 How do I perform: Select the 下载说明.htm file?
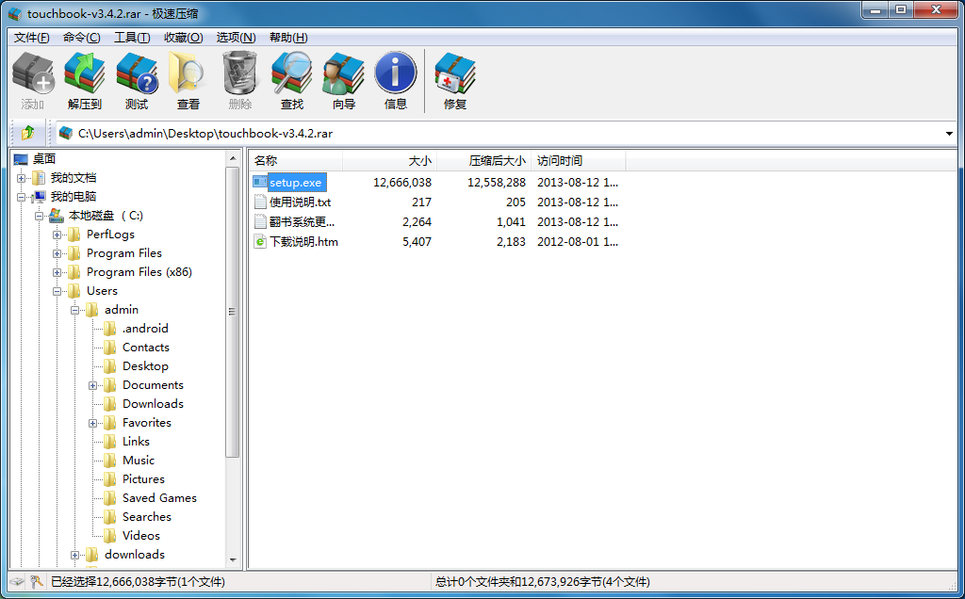[303, 242]
